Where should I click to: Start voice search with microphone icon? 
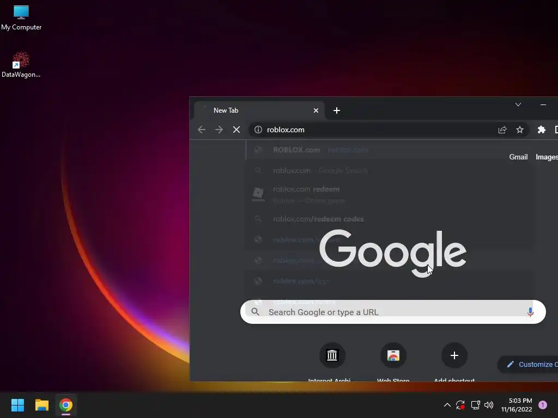(x=530, y=312)
